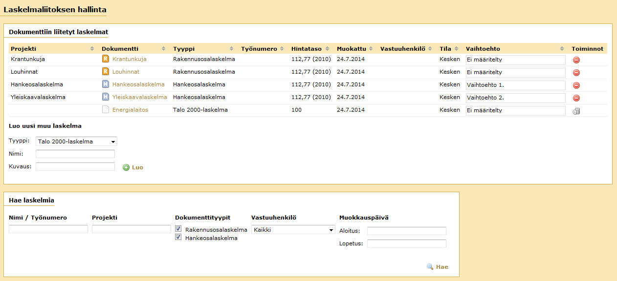The width and height of the screenshot is (617, 281).
Task: Click the Hae search button
Action: point(438,267)
